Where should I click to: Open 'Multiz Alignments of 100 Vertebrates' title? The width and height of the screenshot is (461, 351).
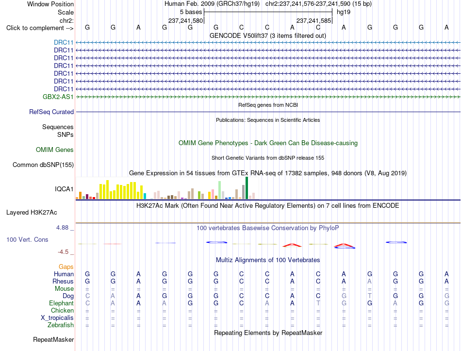click(x=268, y=260)
